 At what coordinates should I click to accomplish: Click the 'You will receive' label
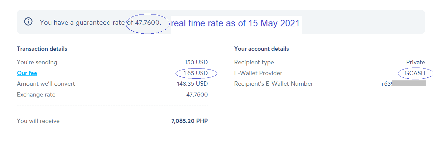point(38,121)
